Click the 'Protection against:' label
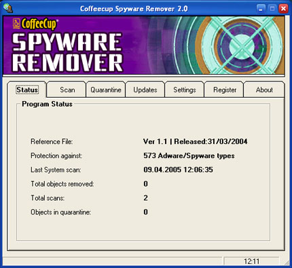The height and width of the screenshot is (268, 292). 56,156
